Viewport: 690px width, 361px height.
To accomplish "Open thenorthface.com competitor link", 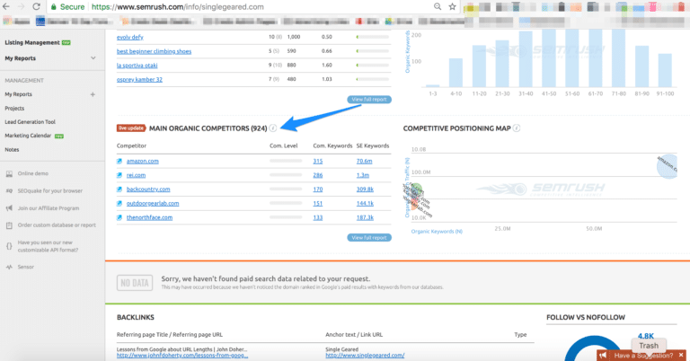I will 150,217.
